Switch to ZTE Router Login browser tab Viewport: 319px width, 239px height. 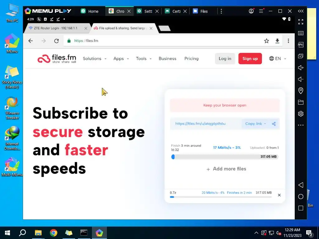point(55,28)
